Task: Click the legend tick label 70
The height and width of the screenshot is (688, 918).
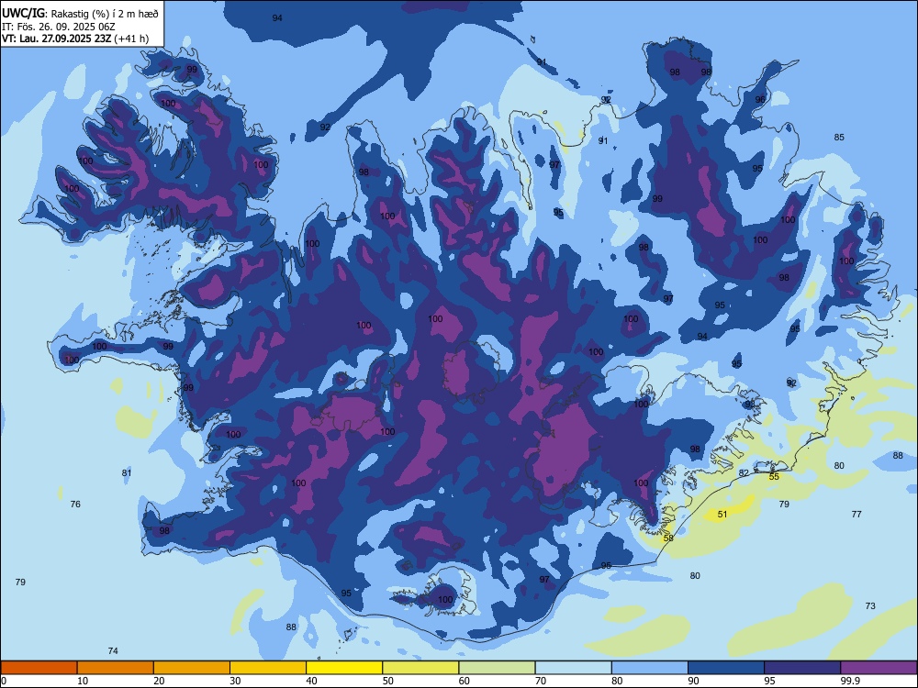Action: point(541,681)
